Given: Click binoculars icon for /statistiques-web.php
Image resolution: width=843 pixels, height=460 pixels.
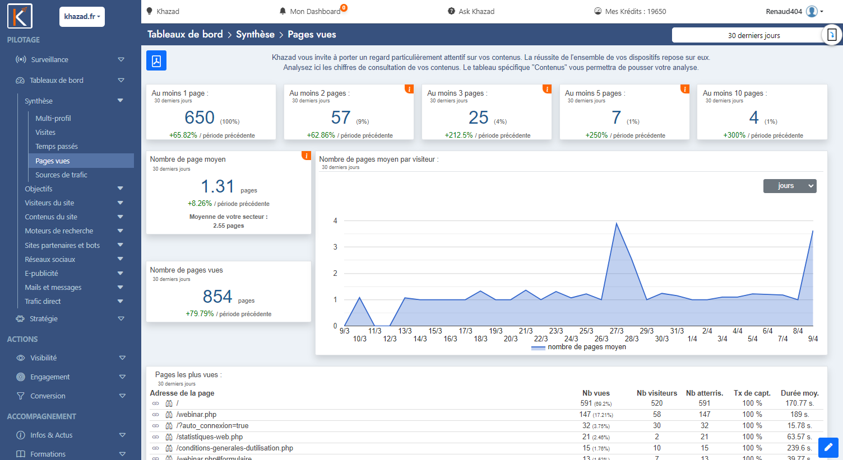Looking at the screenshot, I should point(169,437).
